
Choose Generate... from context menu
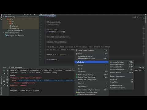click(92, 71)
